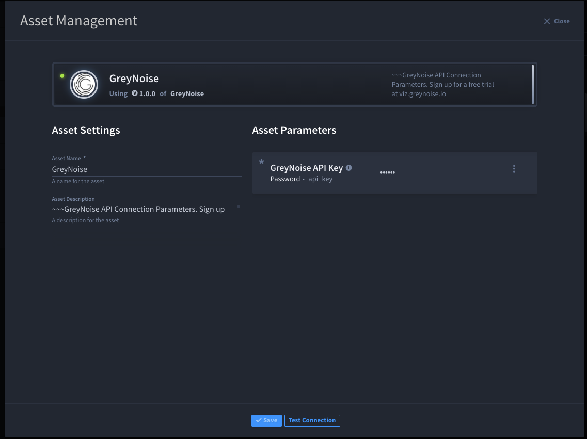Focus the Asset Name field
587x439 pixels.
(x=147, y=169)
